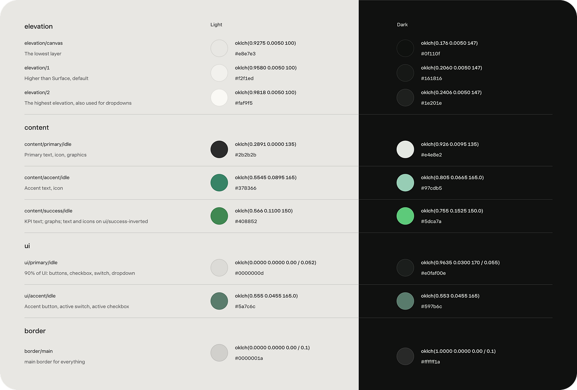
Task: Click the dark elevation/1 swatch
Action: (405, 73)
